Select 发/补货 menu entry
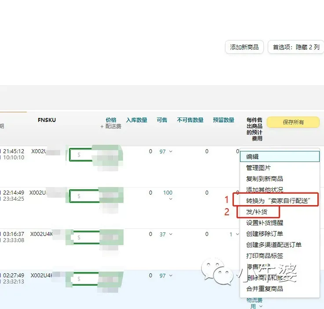The height and width of the screenshot is (309, 324). point(257,212)
